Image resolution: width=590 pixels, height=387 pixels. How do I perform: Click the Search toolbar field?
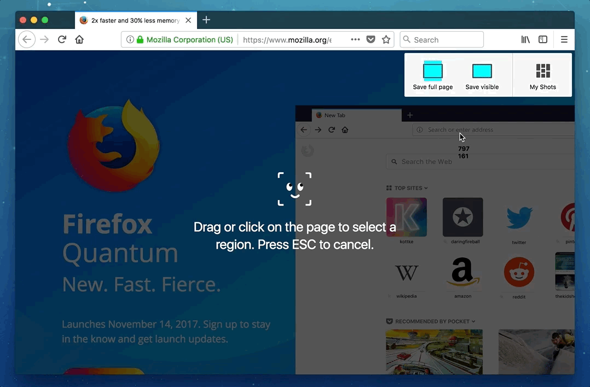coord(442,39)
